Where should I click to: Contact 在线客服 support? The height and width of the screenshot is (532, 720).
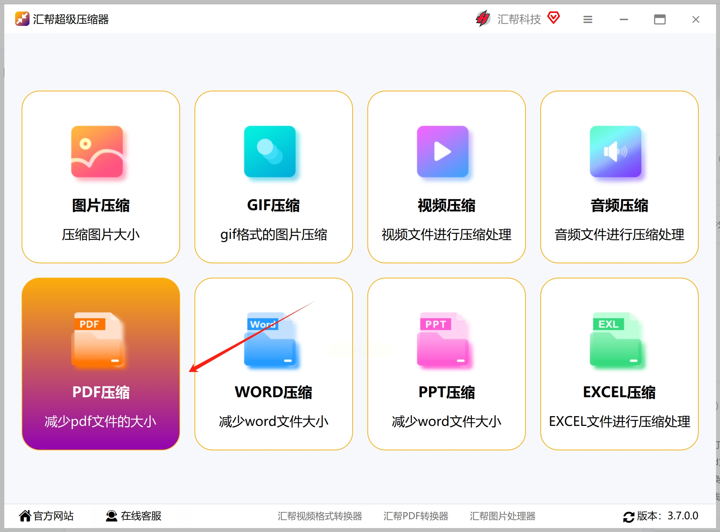coord(134,516)
